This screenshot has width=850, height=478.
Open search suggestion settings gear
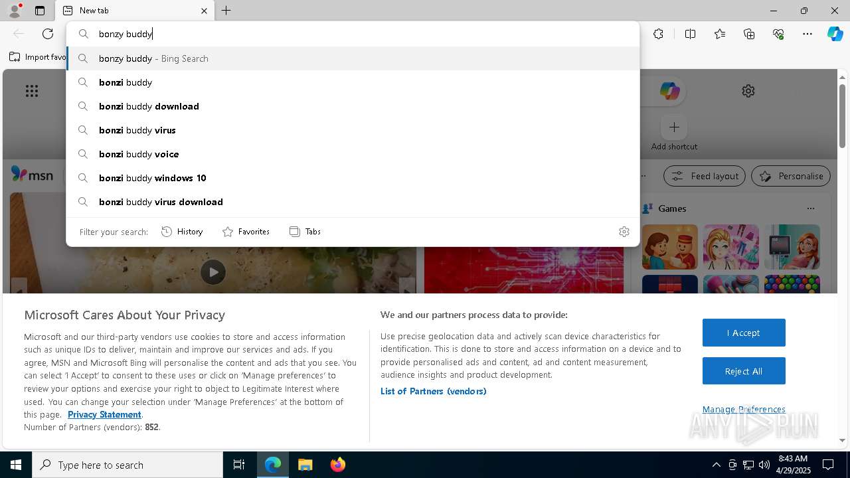(x=624, y=232)
